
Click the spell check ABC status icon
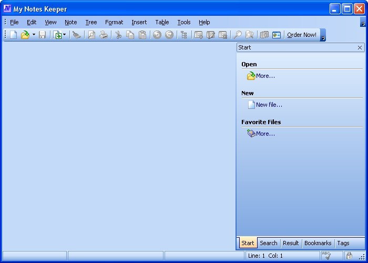[326, 256]
